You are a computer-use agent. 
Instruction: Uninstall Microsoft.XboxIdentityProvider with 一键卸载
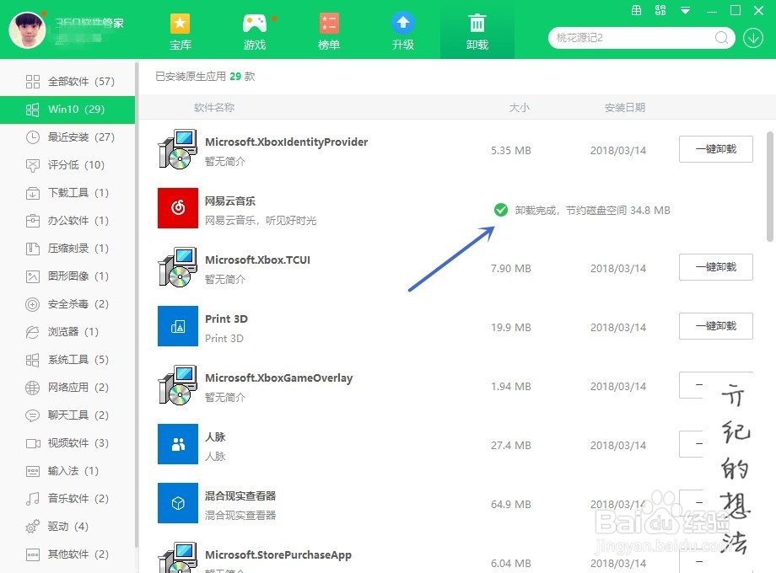click(x=715, y=149)
